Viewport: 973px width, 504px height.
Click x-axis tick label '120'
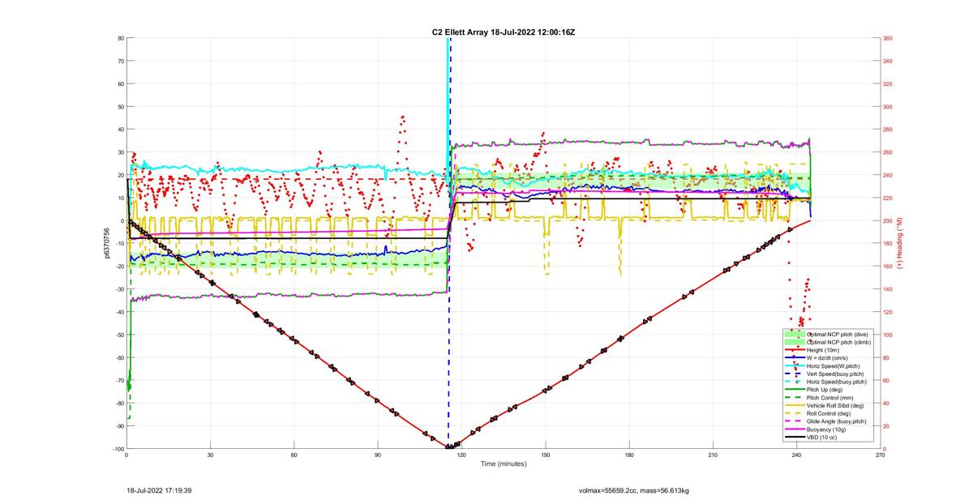click(461, 455)
